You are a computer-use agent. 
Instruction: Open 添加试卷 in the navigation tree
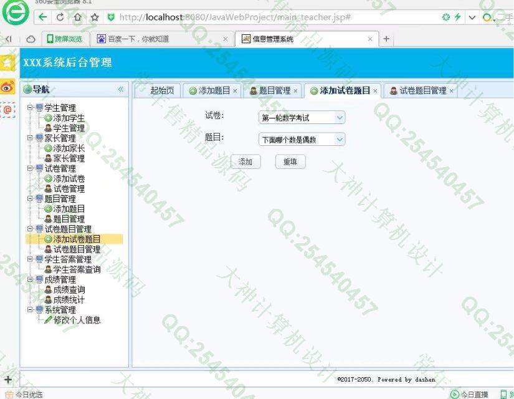(x=69, y=178)
